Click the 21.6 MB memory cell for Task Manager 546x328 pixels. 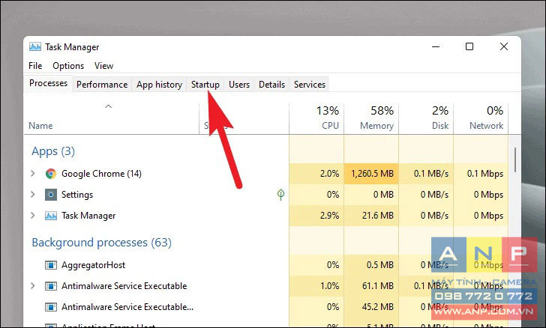coord(371,216)
